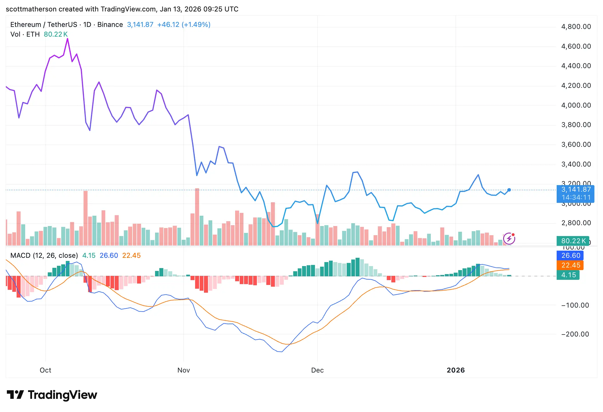Click the green 80.22 K volume badge

tap(573, 241)
